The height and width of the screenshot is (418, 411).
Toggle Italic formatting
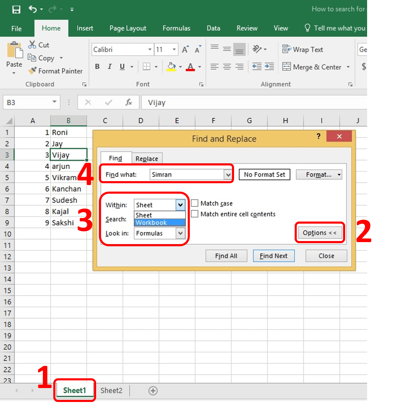tap(110, 67)
